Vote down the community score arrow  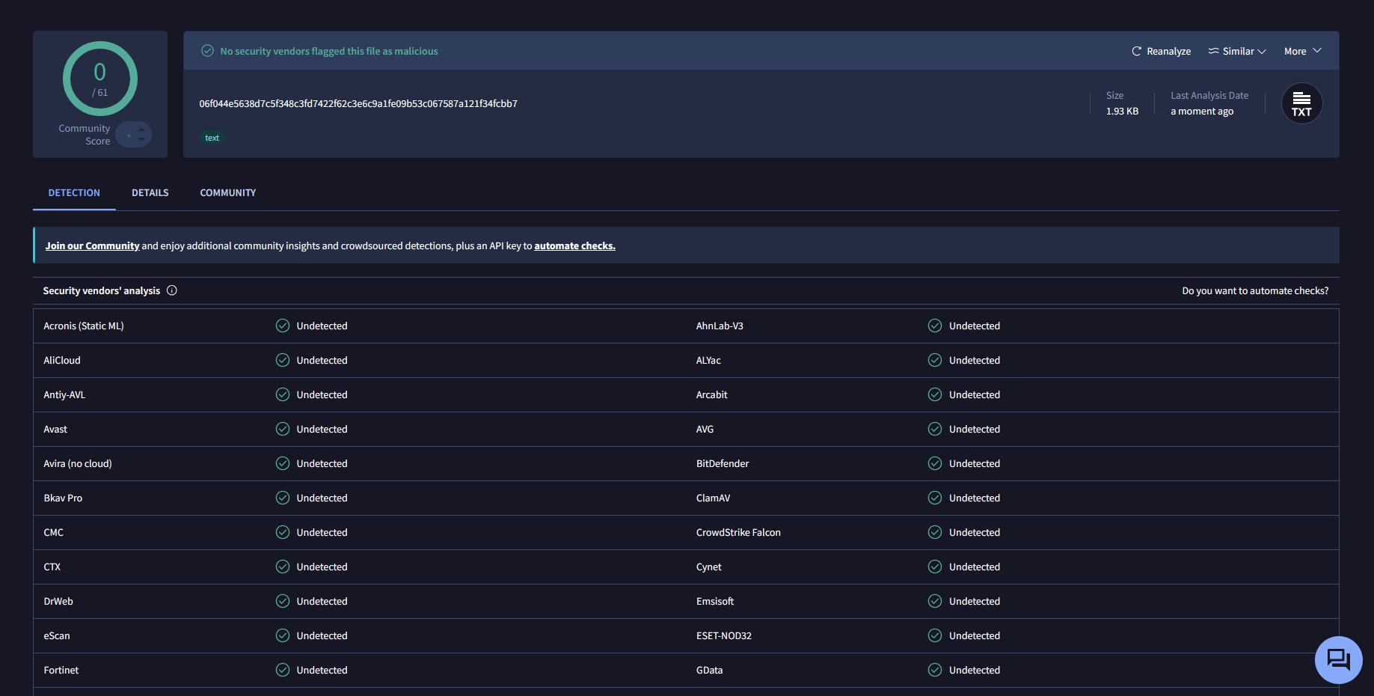coord(141,139)
